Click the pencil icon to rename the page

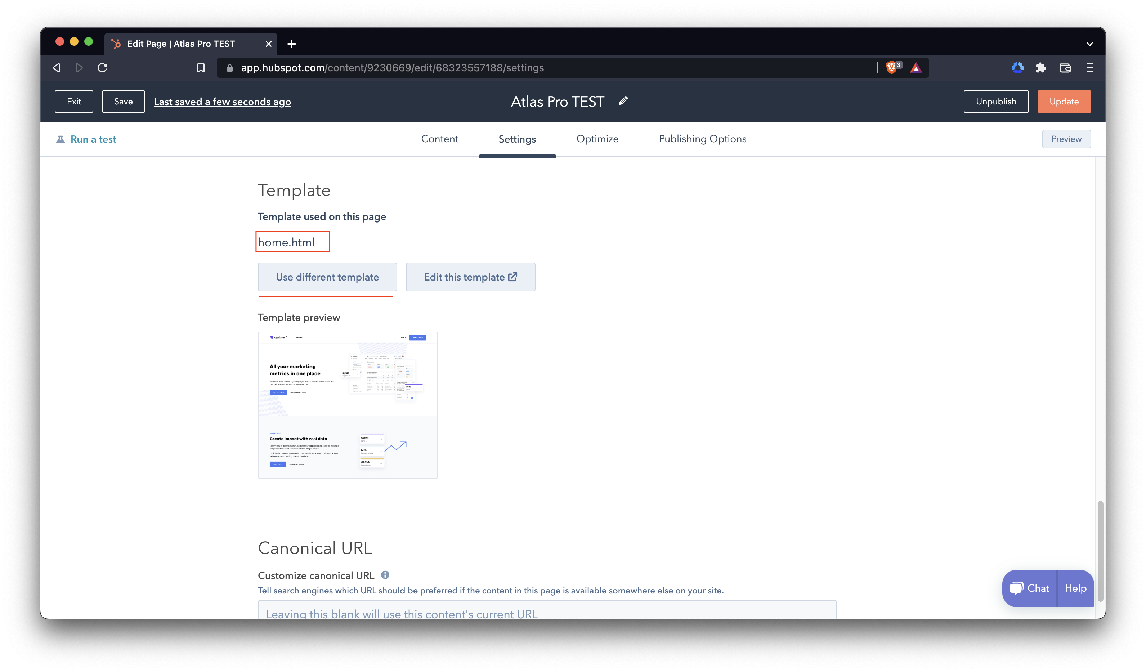pos(623,101)
